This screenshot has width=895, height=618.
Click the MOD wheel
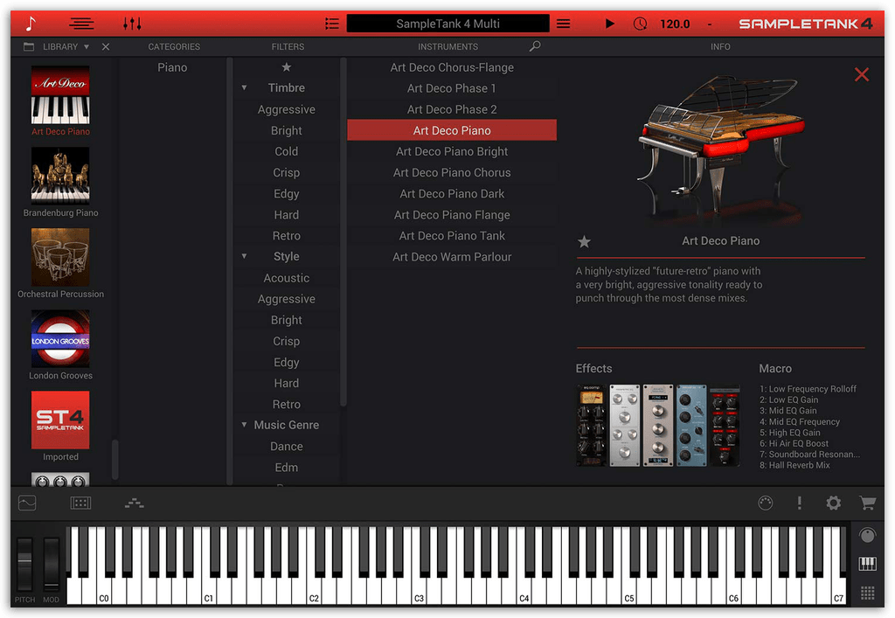52,563
